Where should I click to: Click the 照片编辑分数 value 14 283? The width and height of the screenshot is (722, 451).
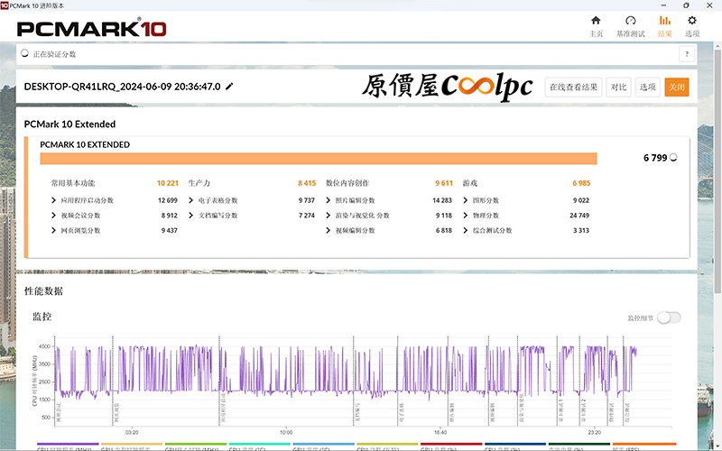[x=442, y=200]
